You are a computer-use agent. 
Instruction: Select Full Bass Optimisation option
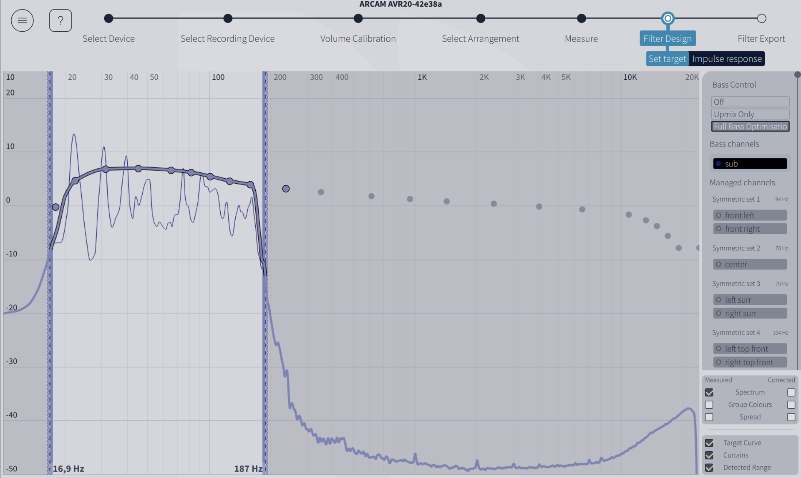tap(750, 126)
